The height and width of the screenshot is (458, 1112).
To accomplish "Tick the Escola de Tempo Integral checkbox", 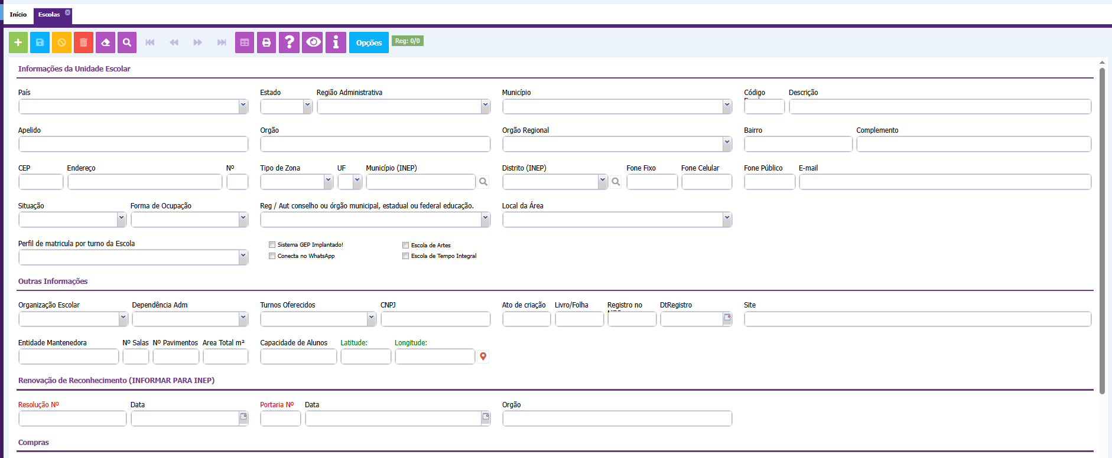I will pyautogui.click(x=406, y=256).
